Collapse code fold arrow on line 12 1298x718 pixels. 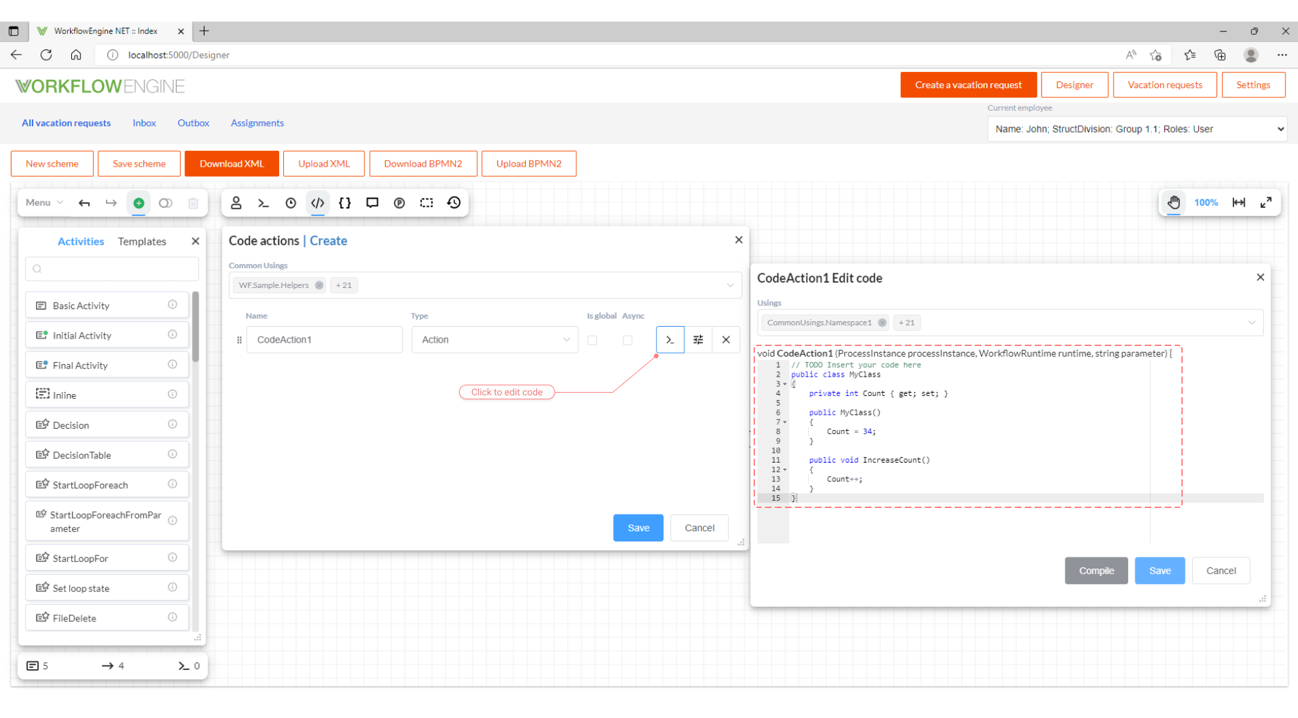click(x=785, y=470)
